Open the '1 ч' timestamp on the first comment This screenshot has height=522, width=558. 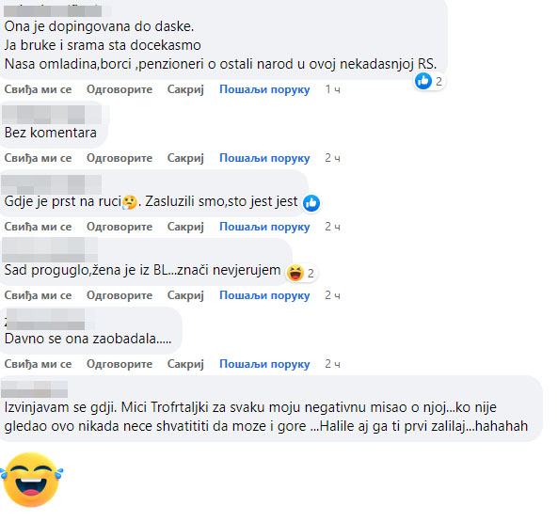pyautogui.click(x=333, y=89)
